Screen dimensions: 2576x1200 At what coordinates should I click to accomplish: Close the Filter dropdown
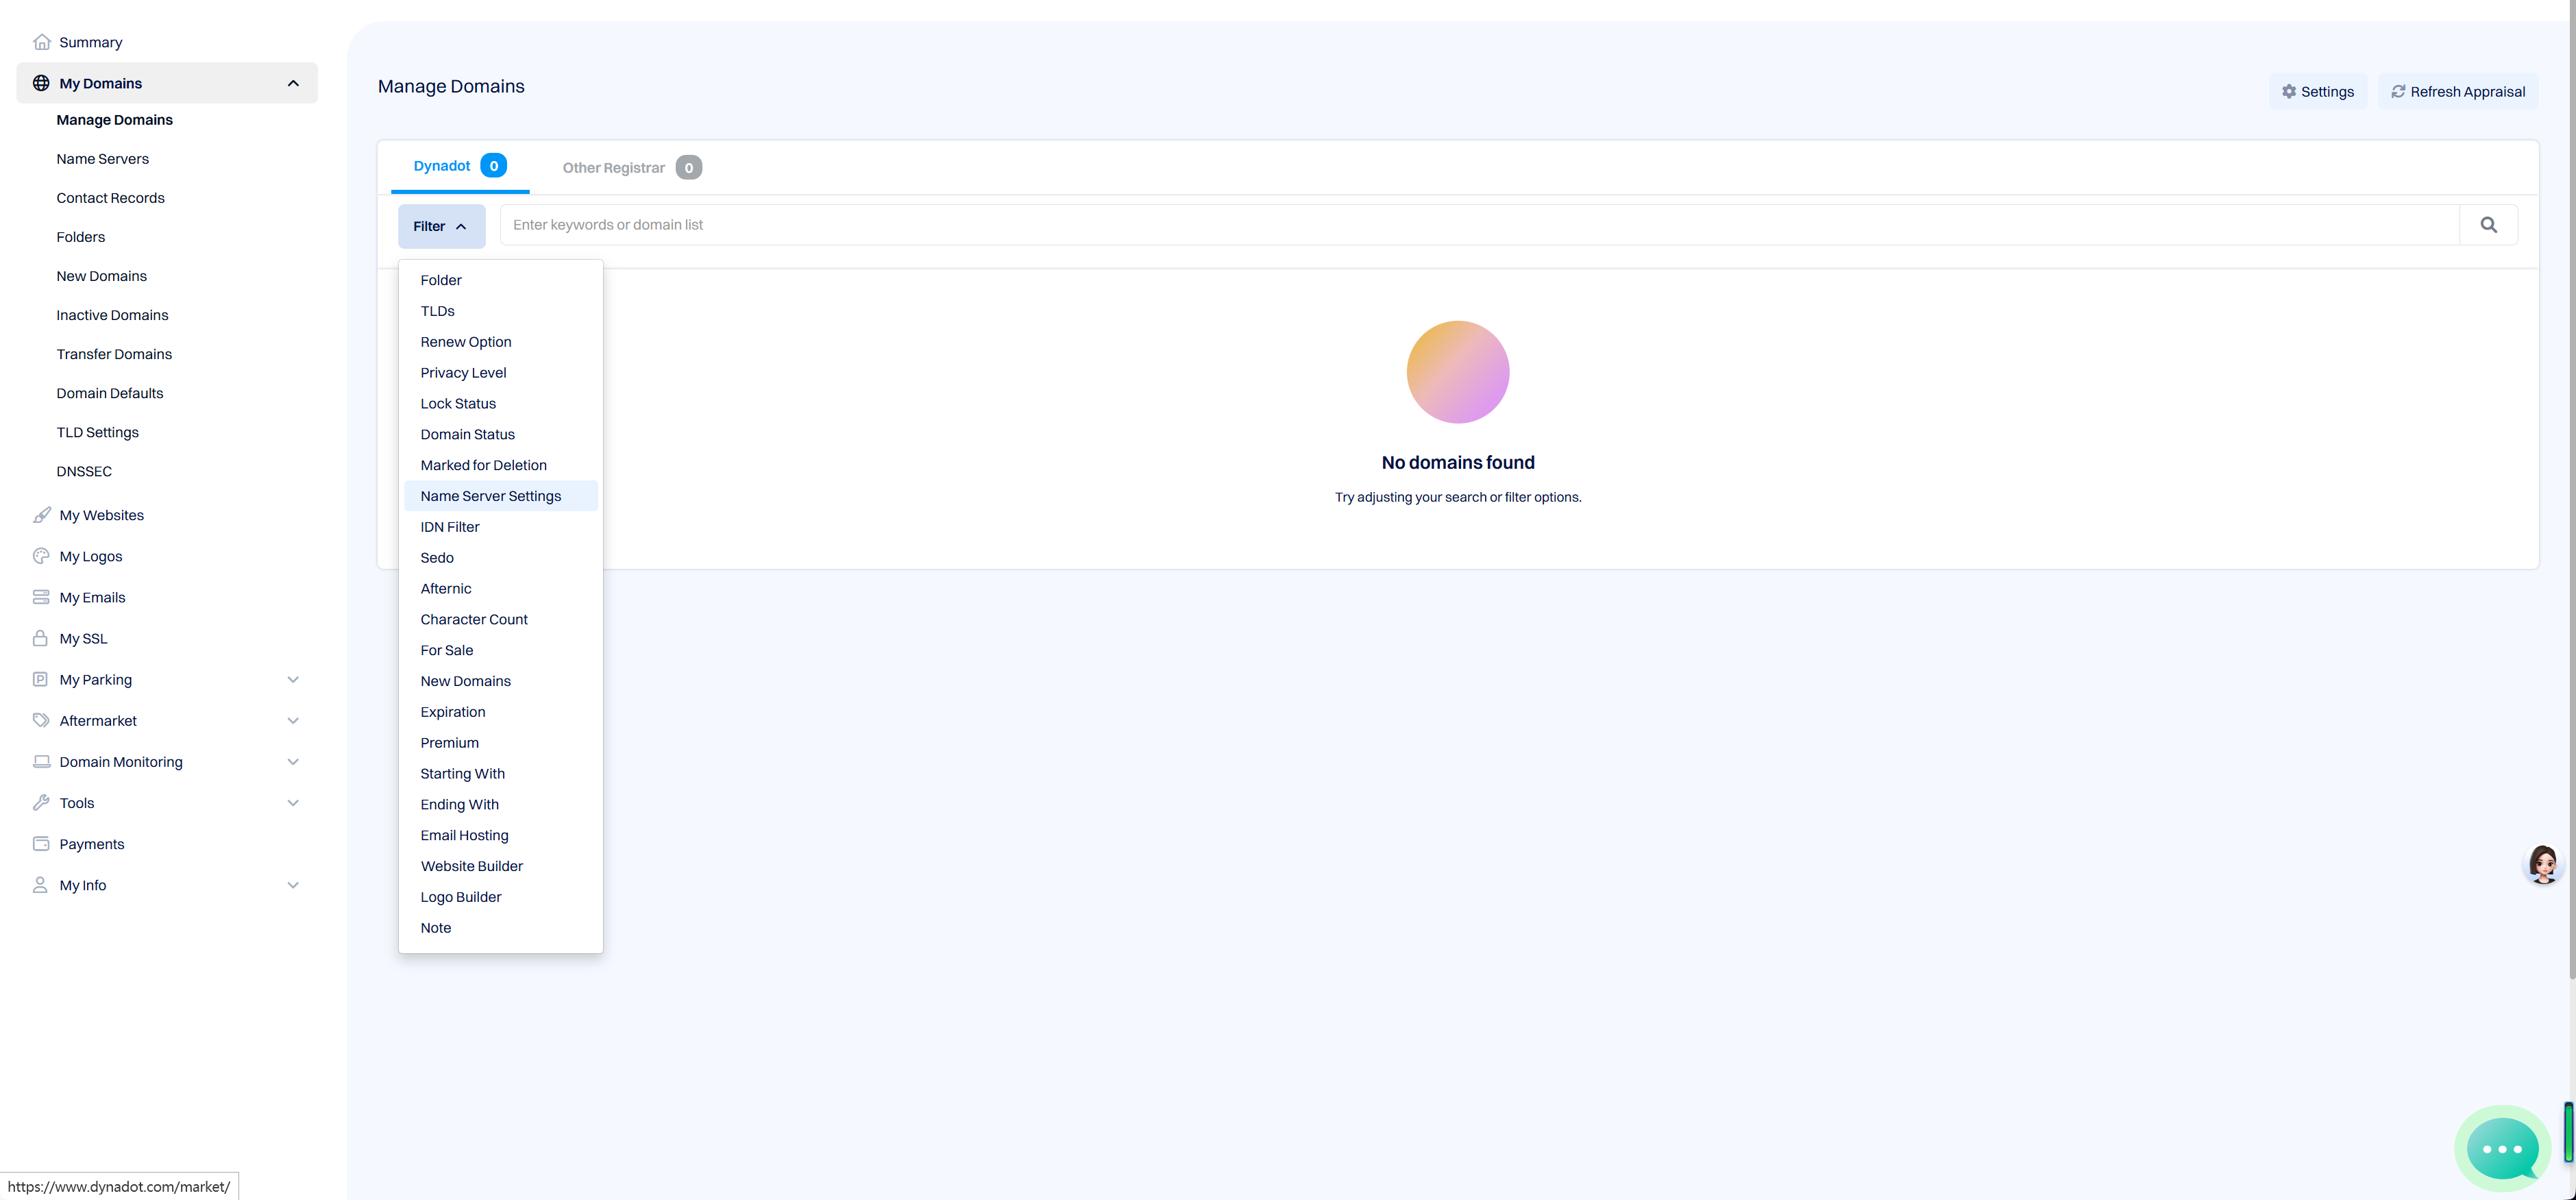(441, 226)
